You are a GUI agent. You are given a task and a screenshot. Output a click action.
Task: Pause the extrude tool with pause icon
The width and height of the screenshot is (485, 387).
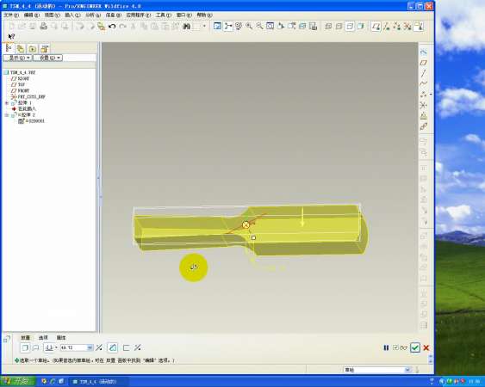point(386,347)
